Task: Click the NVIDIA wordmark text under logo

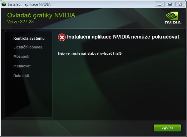Action: pos(173,22)
